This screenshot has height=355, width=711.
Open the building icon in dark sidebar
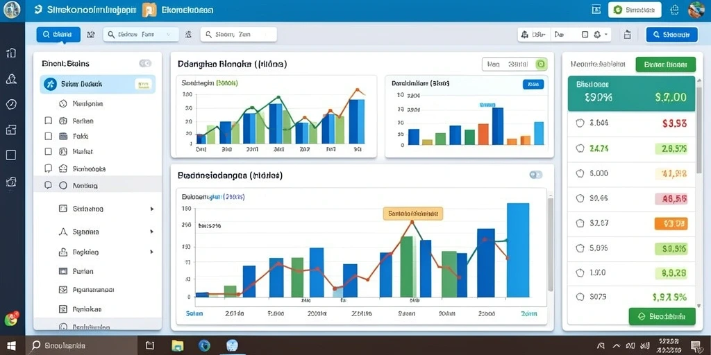[11, 53]
